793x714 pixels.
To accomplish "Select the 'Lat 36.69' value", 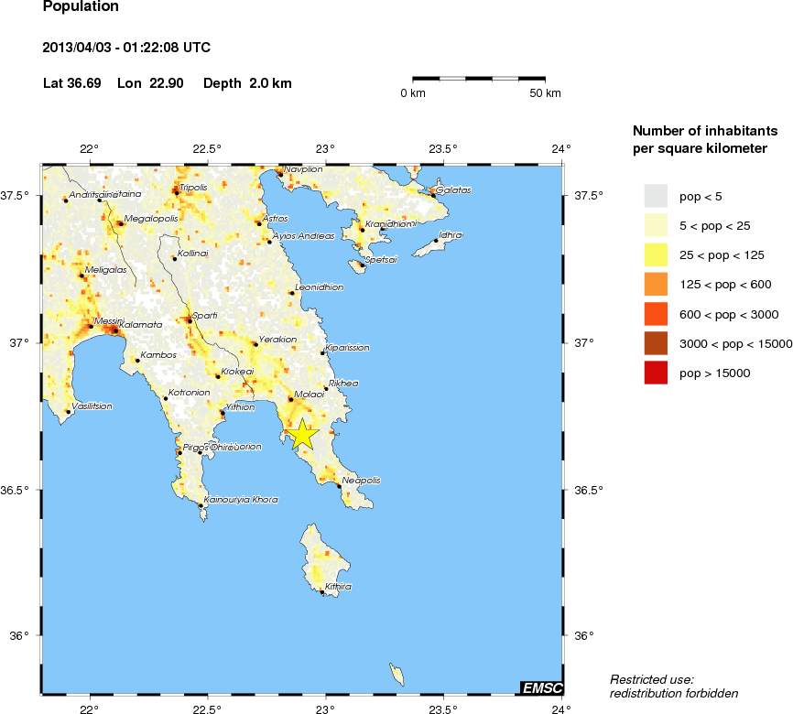I will (x=71, y=83).
